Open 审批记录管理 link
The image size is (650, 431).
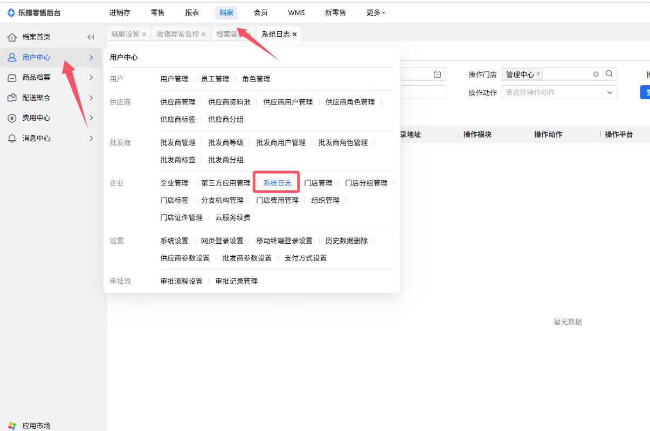point(237,281)
